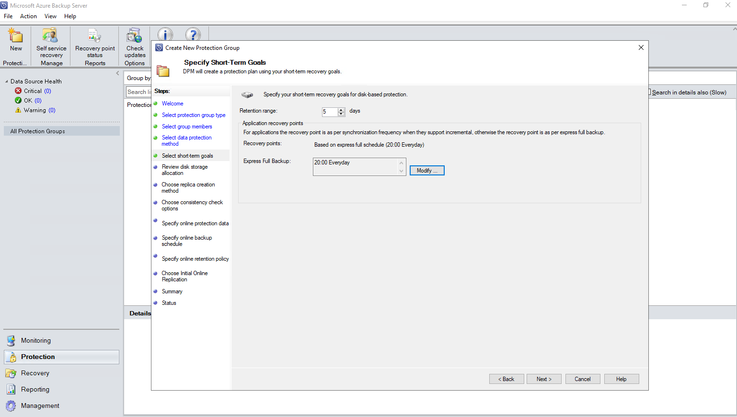This screenshot has width=737, height=417.
Task: Toggle Search in details also checkbox
Action: coord(650,92)
